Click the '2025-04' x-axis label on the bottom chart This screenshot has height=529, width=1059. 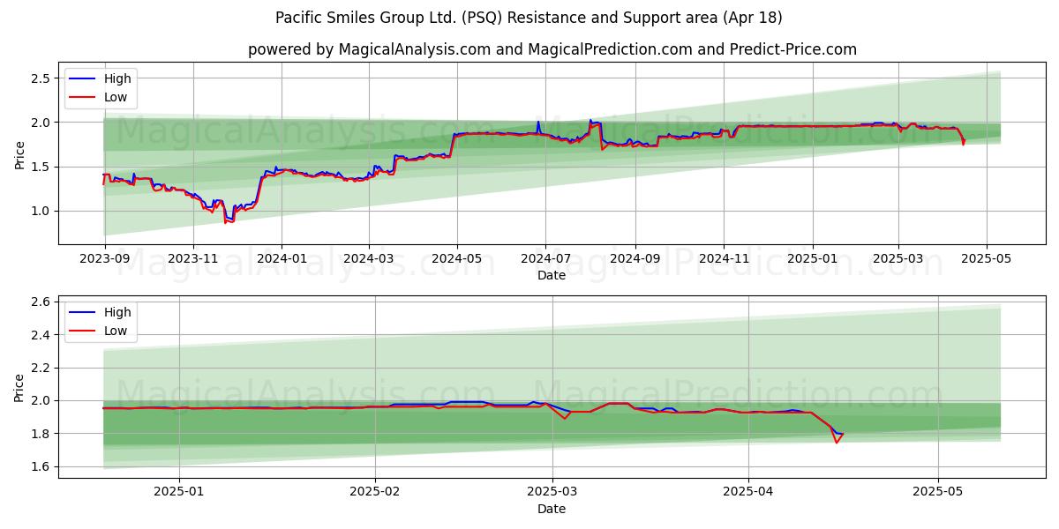coord(748,493)
